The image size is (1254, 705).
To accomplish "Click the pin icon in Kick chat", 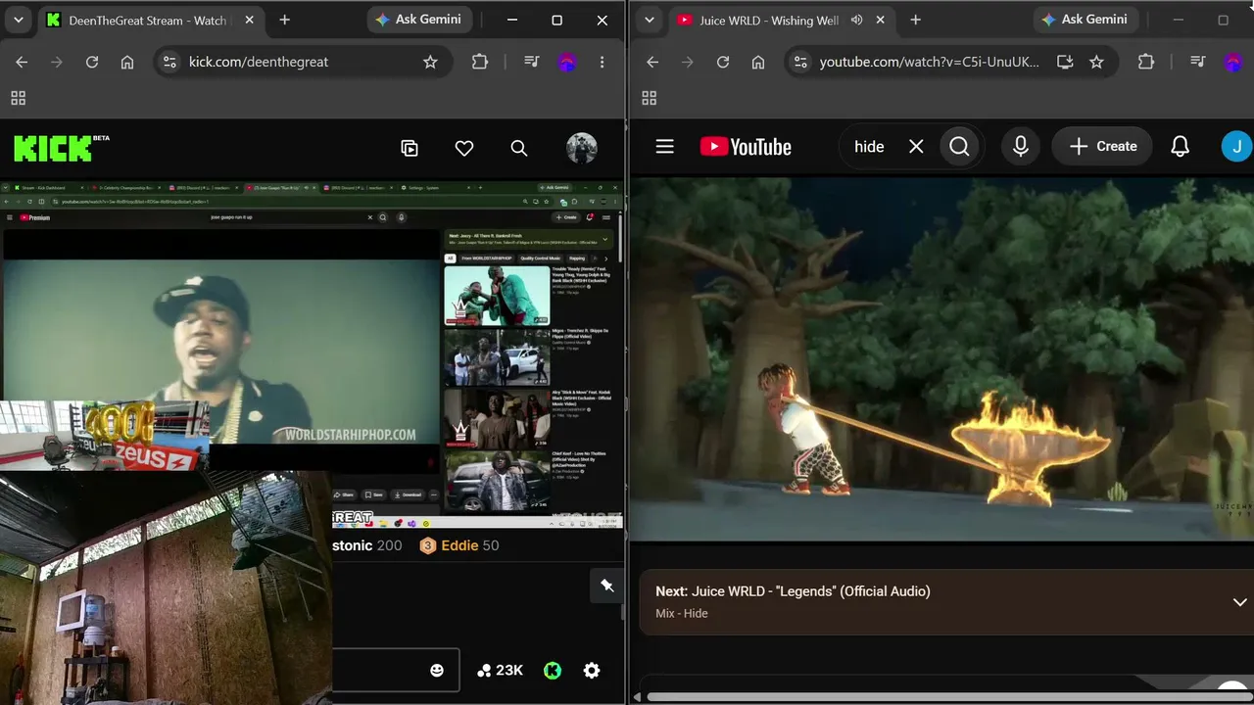I will (607, 586).
